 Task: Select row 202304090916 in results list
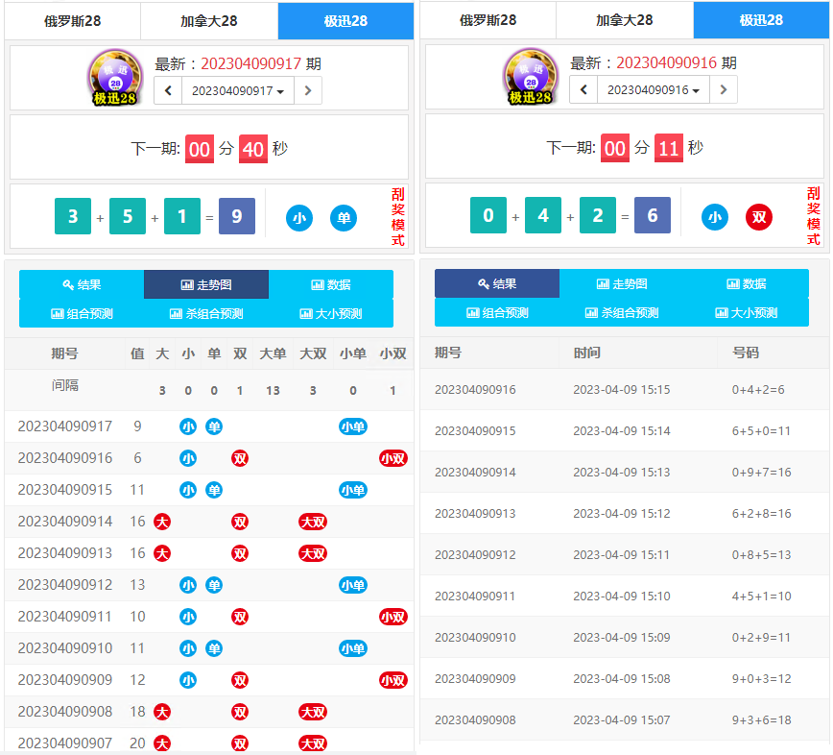point(624,390)
